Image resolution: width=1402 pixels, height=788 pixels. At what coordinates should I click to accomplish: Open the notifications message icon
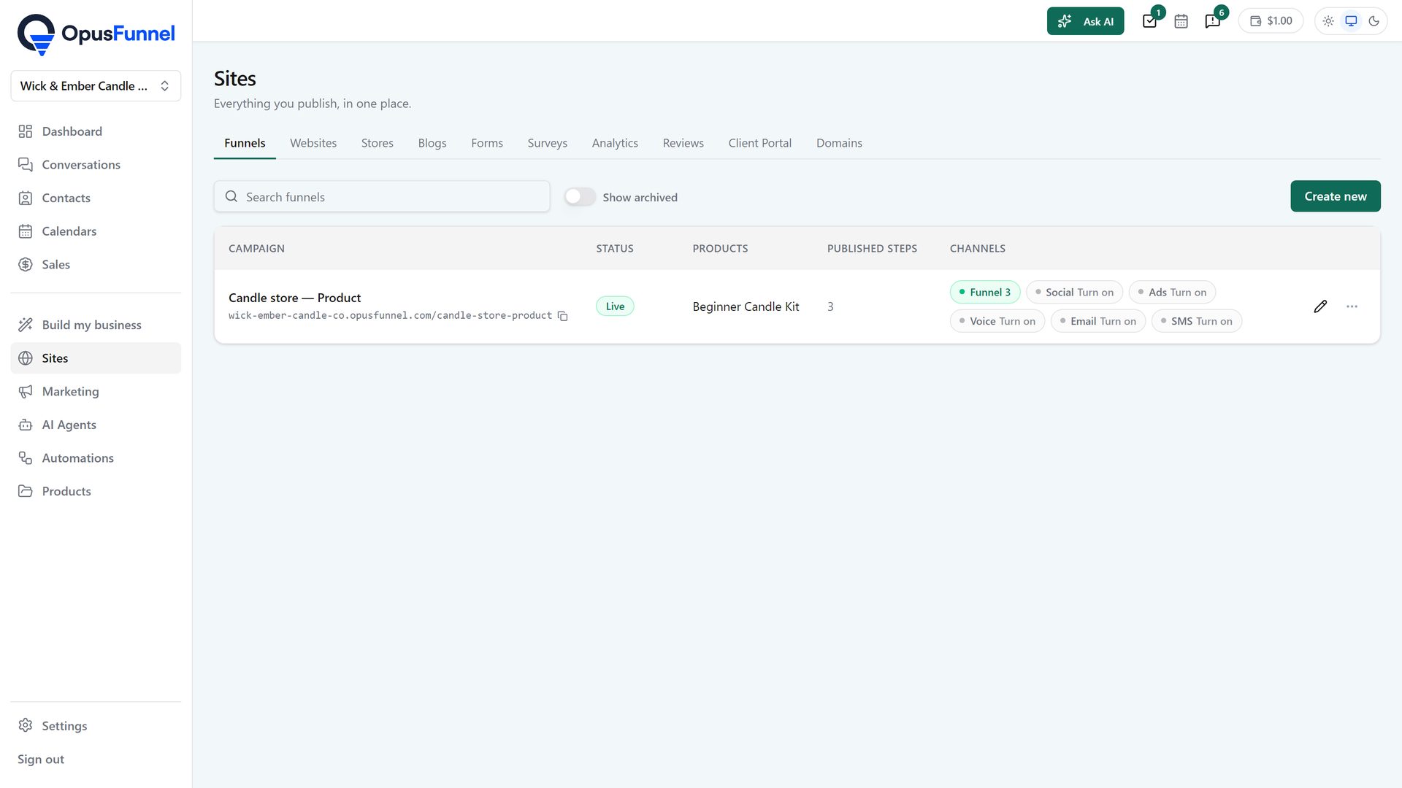pyautogui.click(x=1213, y=21)
